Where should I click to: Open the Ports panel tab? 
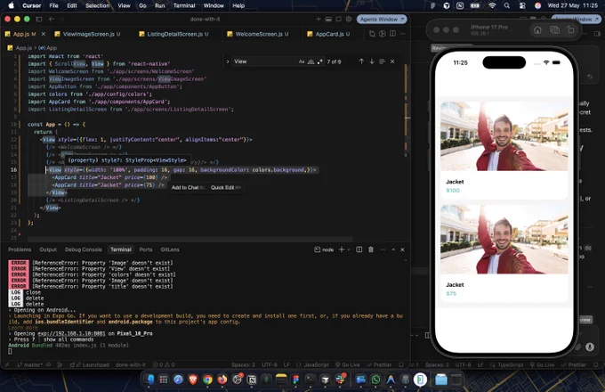click(145, 249)
